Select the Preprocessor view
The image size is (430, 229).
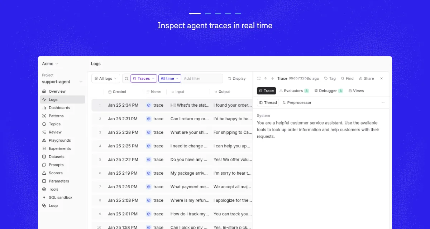[x=297, y=103]
